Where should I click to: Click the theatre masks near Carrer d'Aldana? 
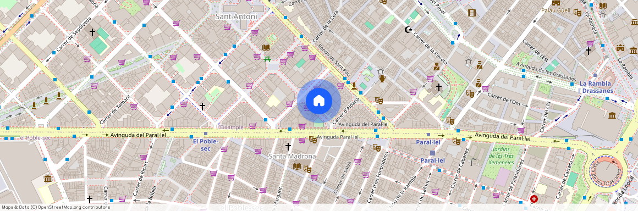coord(379,100)
